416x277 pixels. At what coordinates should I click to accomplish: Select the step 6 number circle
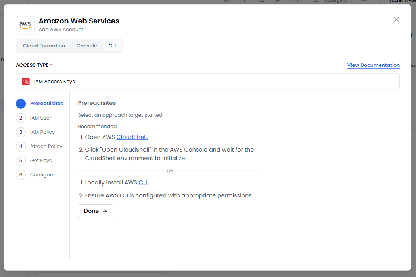click(21, 175)
